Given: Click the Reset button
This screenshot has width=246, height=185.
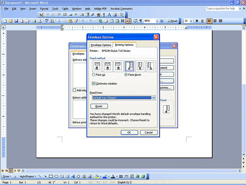Looking at the screenshot, I should [x=99, y=106].
